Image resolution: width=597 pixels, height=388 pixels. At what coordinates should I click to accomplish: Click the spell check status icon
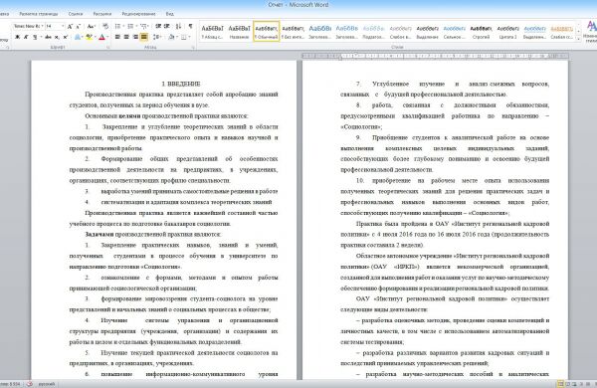click(x=30, y=384)
